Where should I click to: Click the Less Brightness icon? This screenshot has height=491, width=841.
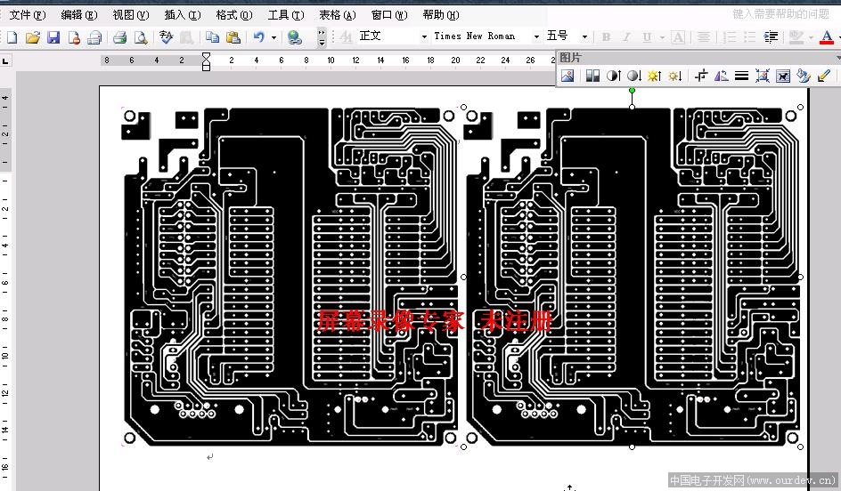(x=674, y=76)
